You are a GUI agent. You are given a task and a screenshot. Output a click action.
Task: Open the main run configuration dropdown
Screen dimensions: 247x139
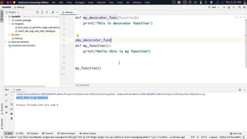(x=213, y=7)
